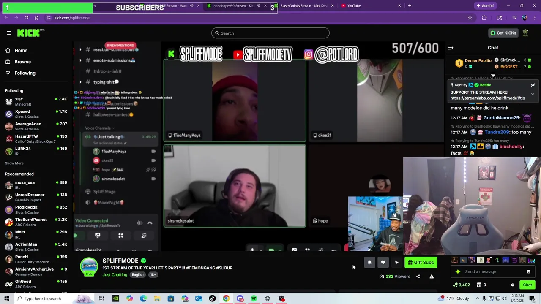Open TikTok from taskbar
Screen dimensions: 541x304
(212, 299)
